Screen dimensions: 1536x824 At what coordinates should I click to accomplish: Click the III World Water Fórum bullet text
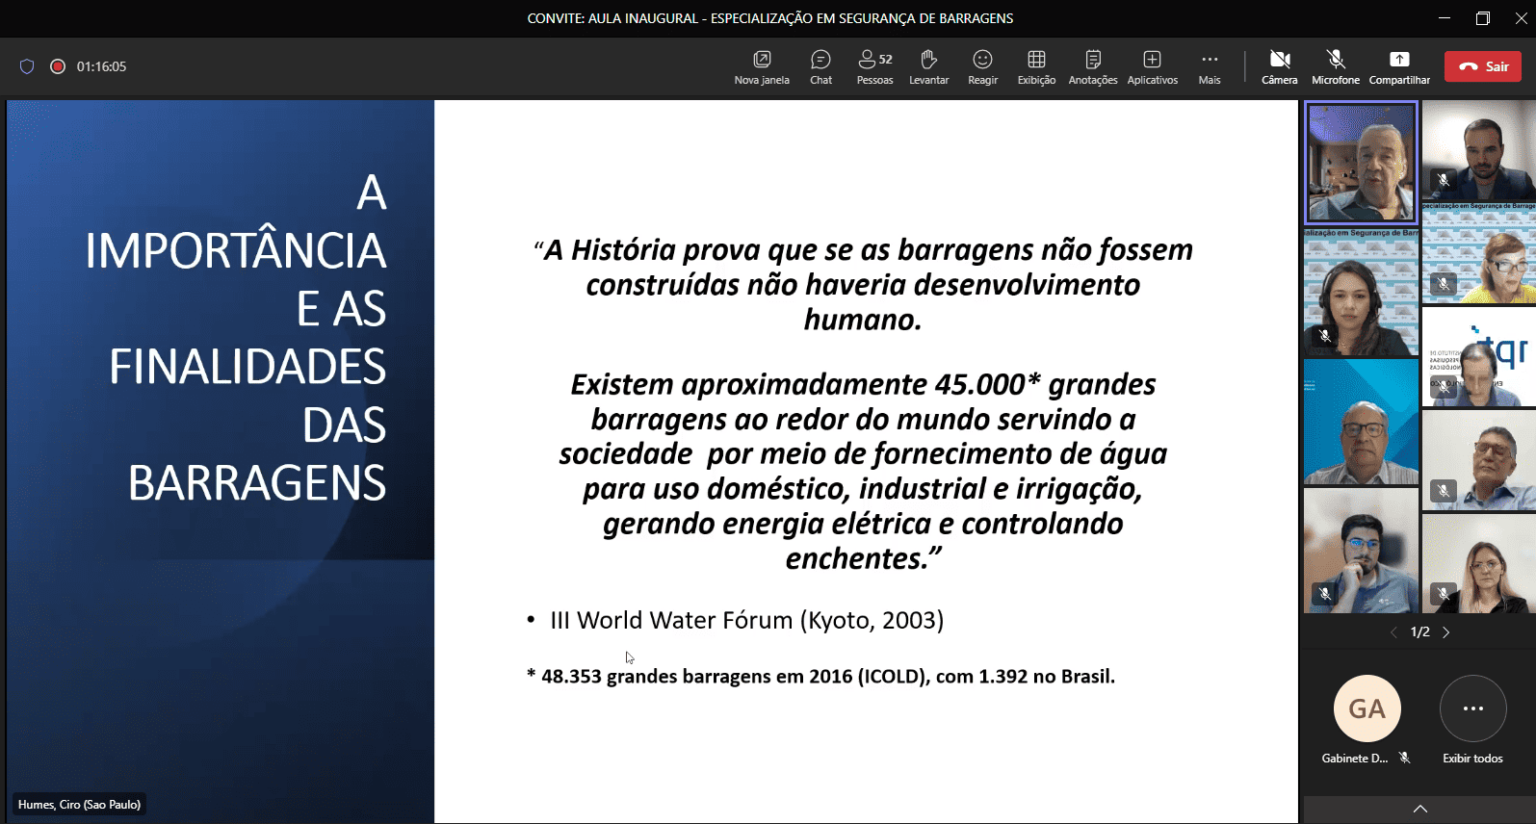tap(746, 620)
